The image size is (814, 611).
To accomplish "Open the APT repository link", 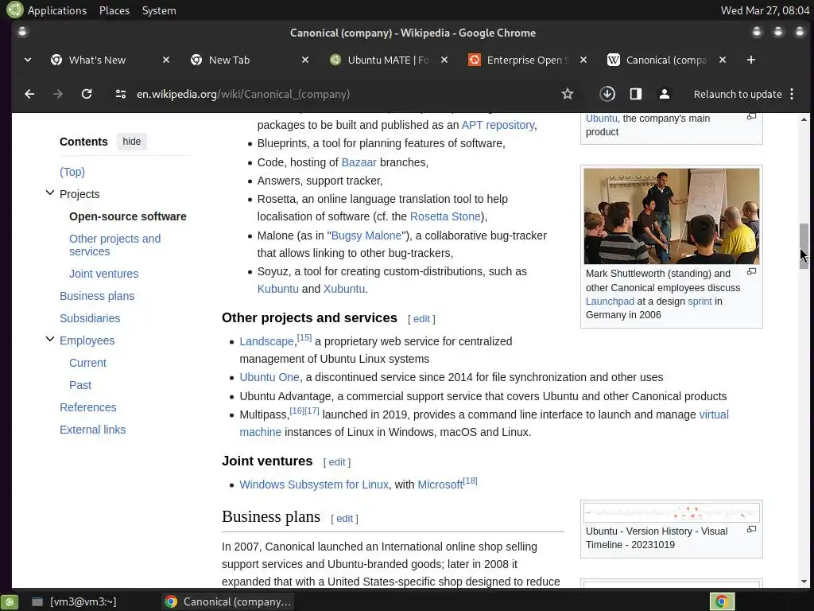I will click(498, 125).
